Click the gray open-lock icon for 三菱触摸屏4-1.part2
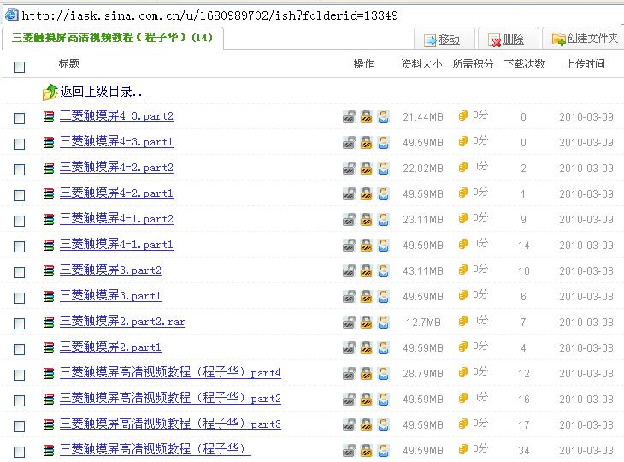 tap(349, 219)
